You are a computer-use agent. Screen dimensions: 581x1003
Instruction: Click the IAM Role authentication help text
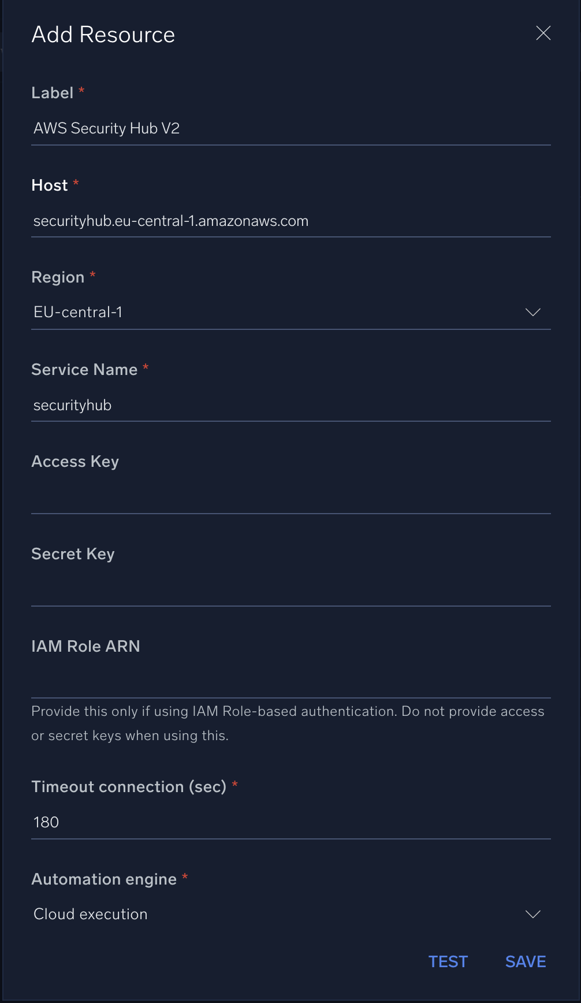288,723
